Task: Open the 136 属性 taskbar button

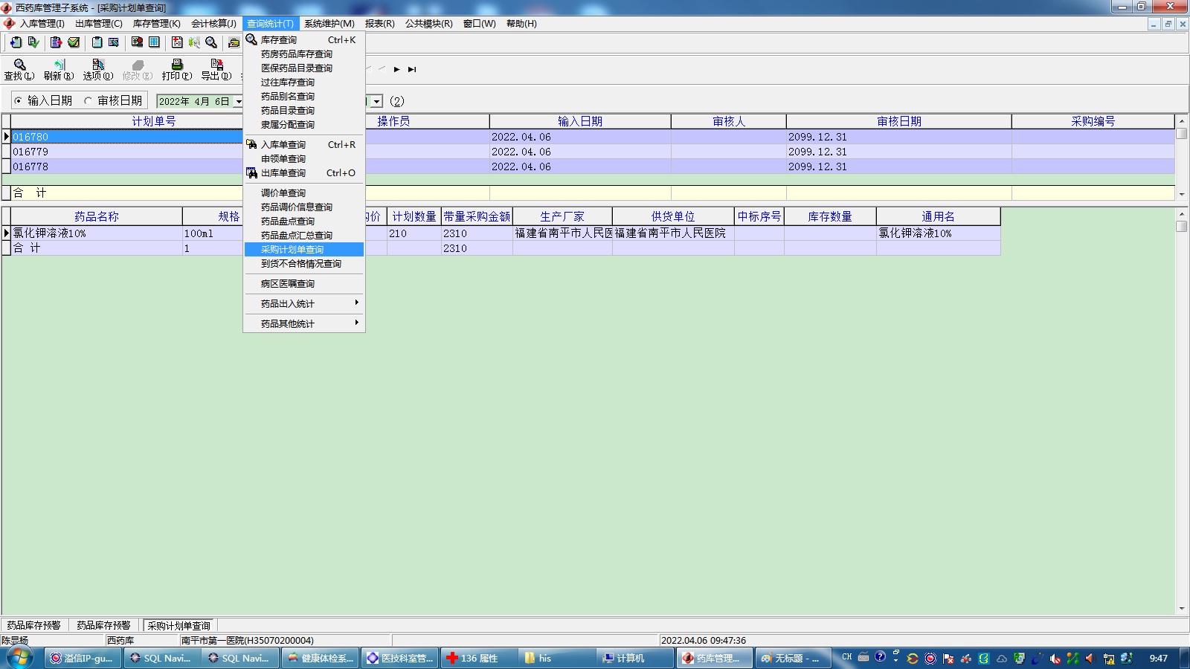Action: [x=477, y=658]
